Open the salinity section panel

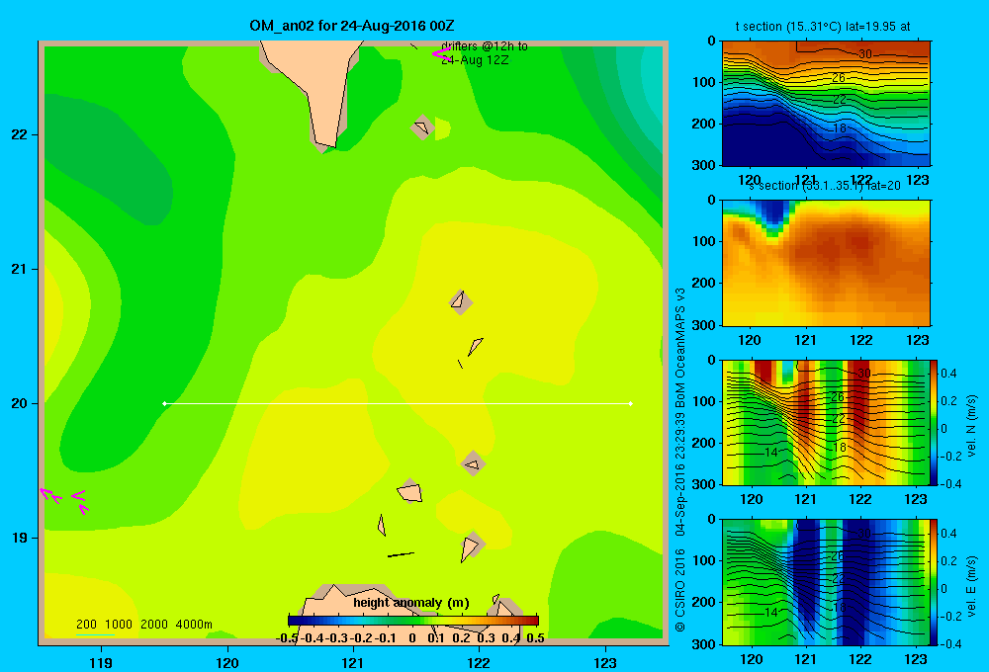point(826,262)
